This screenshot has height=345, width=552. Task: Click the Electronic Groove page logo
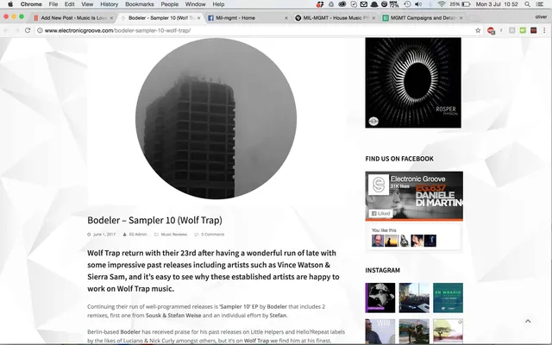coord(379,185)
